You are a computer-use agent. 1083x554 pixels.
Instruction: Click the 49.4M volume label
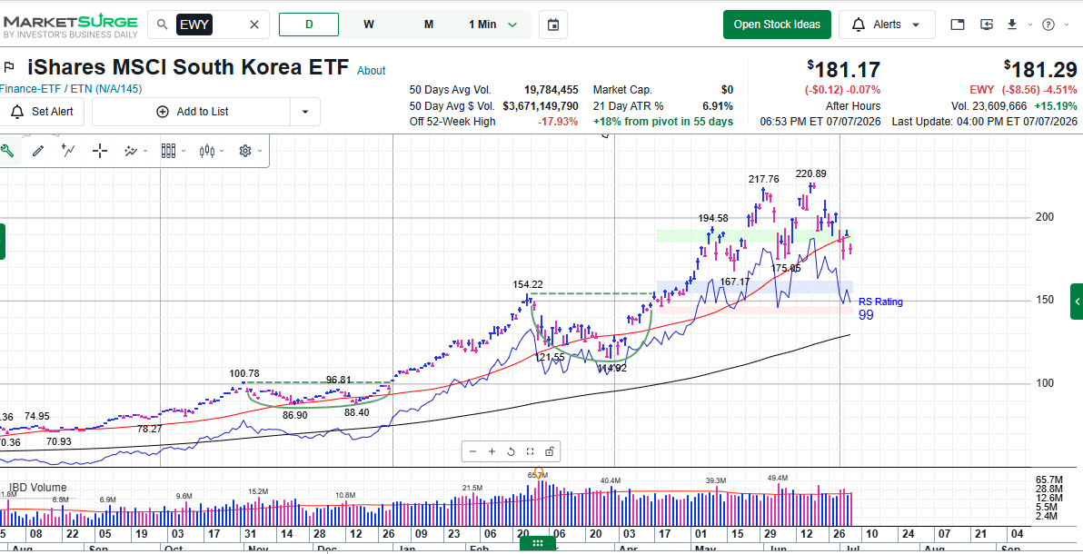pos(778,478)
